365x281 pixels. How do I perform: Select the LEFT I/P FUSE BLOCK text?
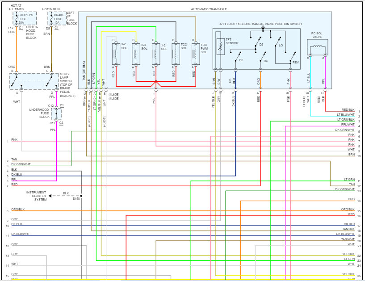point(71,18)
